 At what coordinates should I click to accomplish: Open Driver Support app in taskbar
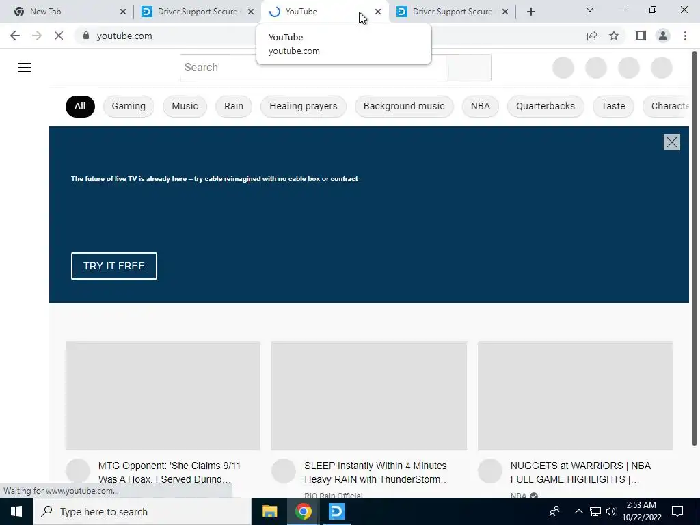tap(336, 511)
